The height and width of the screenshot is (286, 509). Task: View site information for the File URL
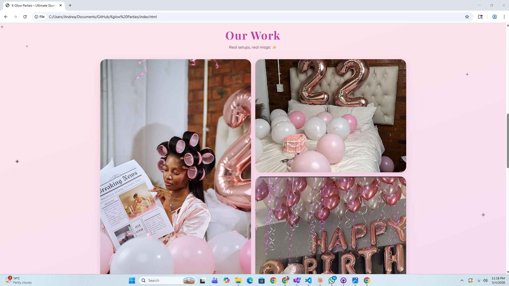click(40, 17)
